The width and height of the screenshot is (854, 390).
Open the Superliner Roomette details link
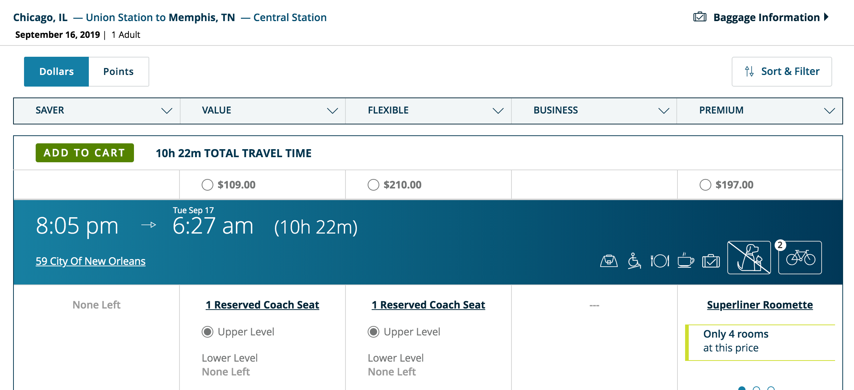(760, 305)
